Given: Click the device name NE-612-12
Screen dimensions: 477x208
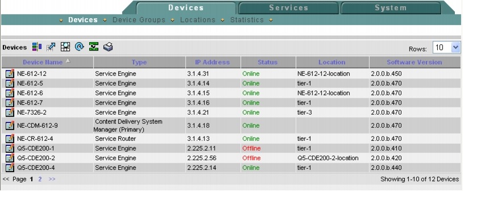Looking at the screenshot, I should (x=32, y=74).
